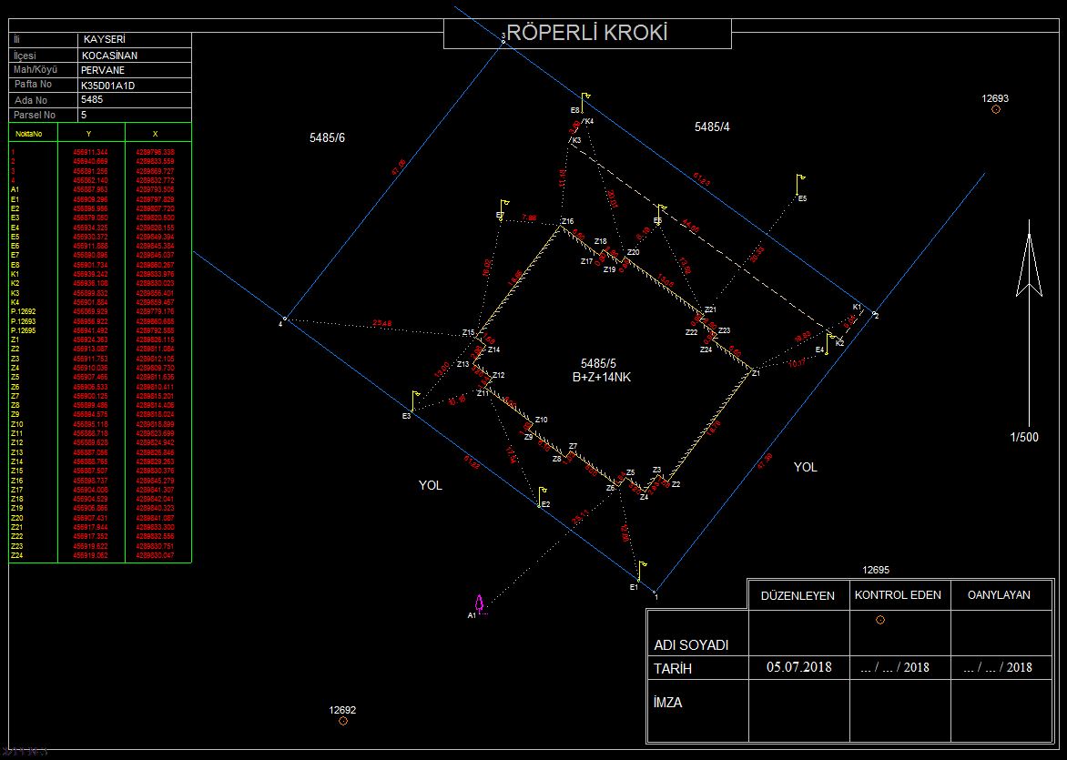
Task: Select the yellow flag marker at E8
Action: 584,102
